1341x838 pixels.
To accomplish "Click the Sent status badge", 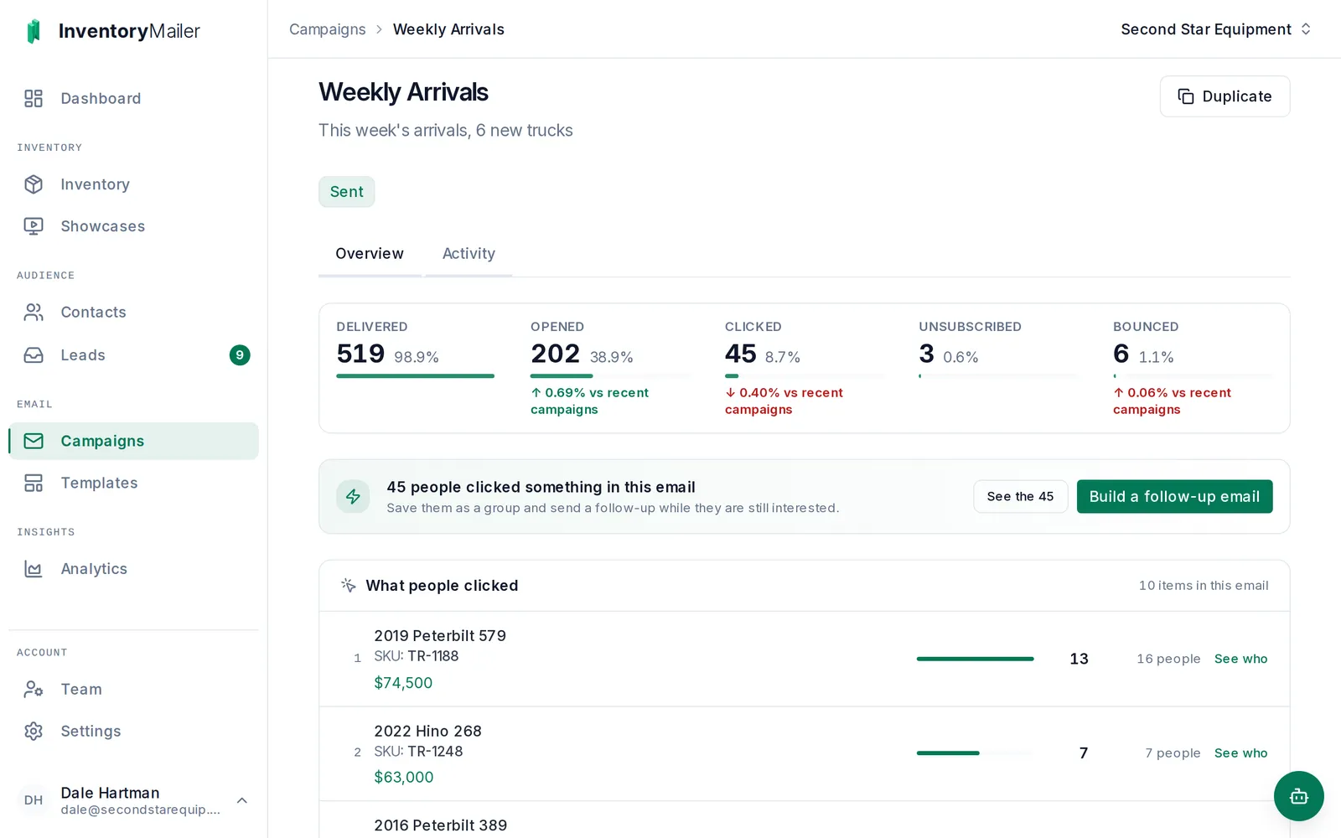I will tap(346, 192).
